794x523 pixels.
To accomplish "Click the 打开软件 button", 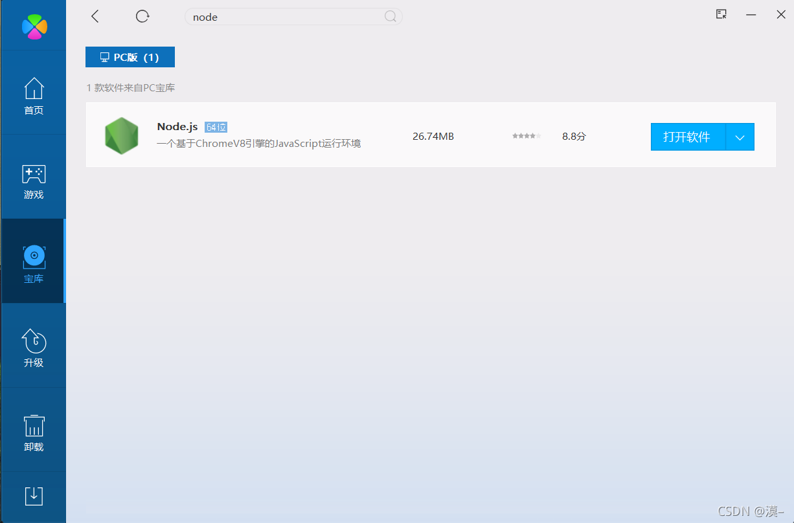I will (x=688, y=137).
